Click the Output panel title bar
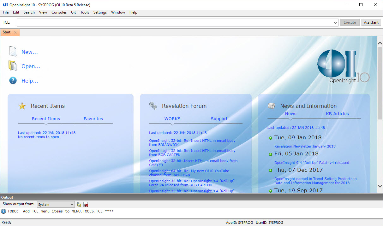 pyautogui.click(x=191, y=197)
